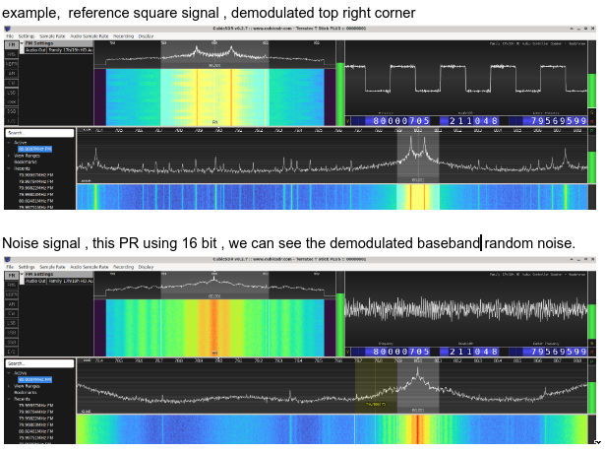
Task: Click CubicSDR app icon in square-signal title bar
Action: (x=7, y=29)
